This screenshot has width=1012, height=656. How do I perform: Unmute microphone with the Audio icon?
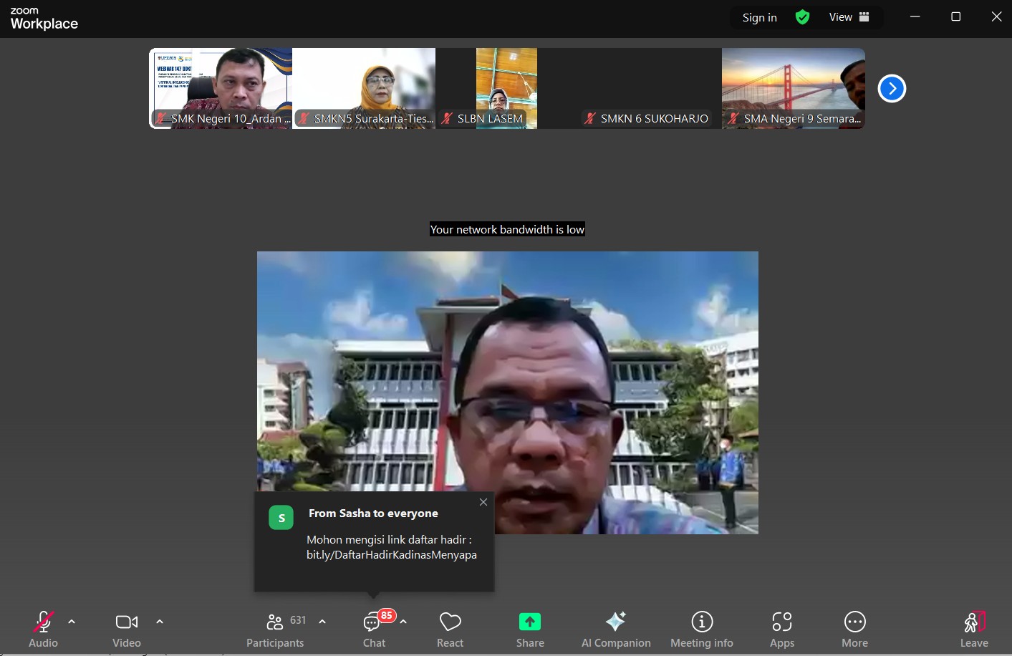[43, 622]
